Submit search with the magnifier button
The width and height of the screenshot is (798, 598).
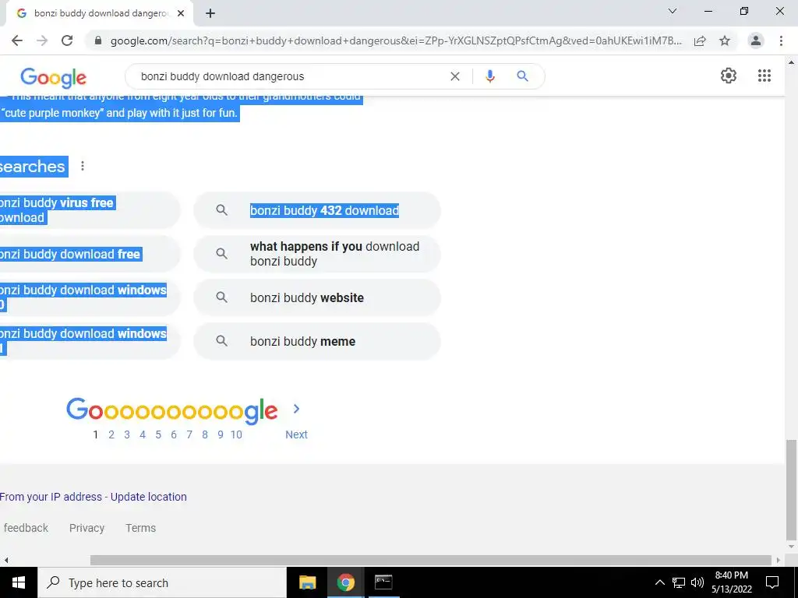[522, 76]
